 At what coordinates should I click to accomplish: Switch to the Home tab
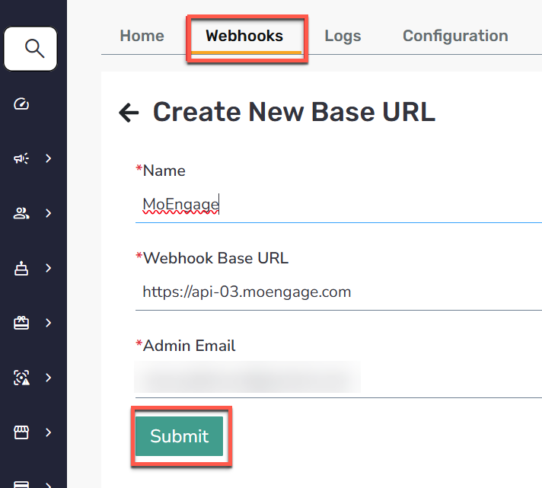(x=142, y=36)
